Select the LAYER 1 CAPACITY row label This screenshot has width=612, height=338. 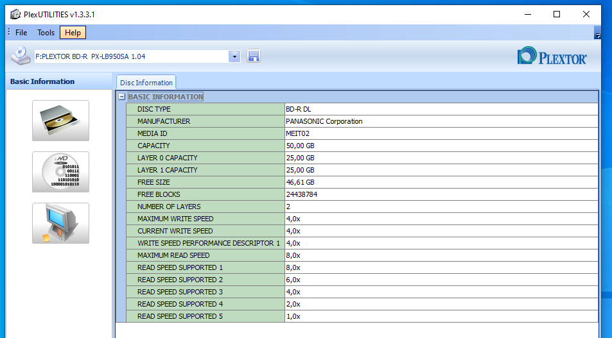pos(205,170)
